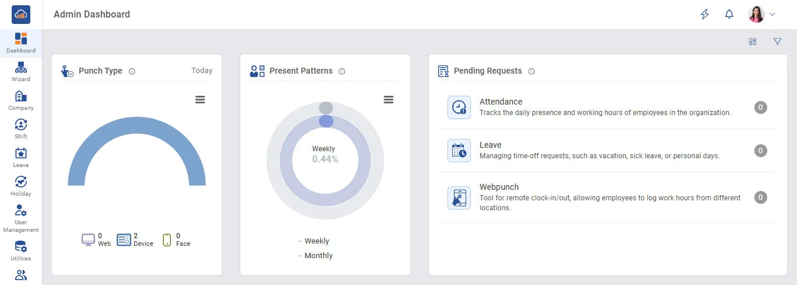Open the Leave sidebar menu item
The height and width of the screenshot is (285, 797).
point(21,157)
